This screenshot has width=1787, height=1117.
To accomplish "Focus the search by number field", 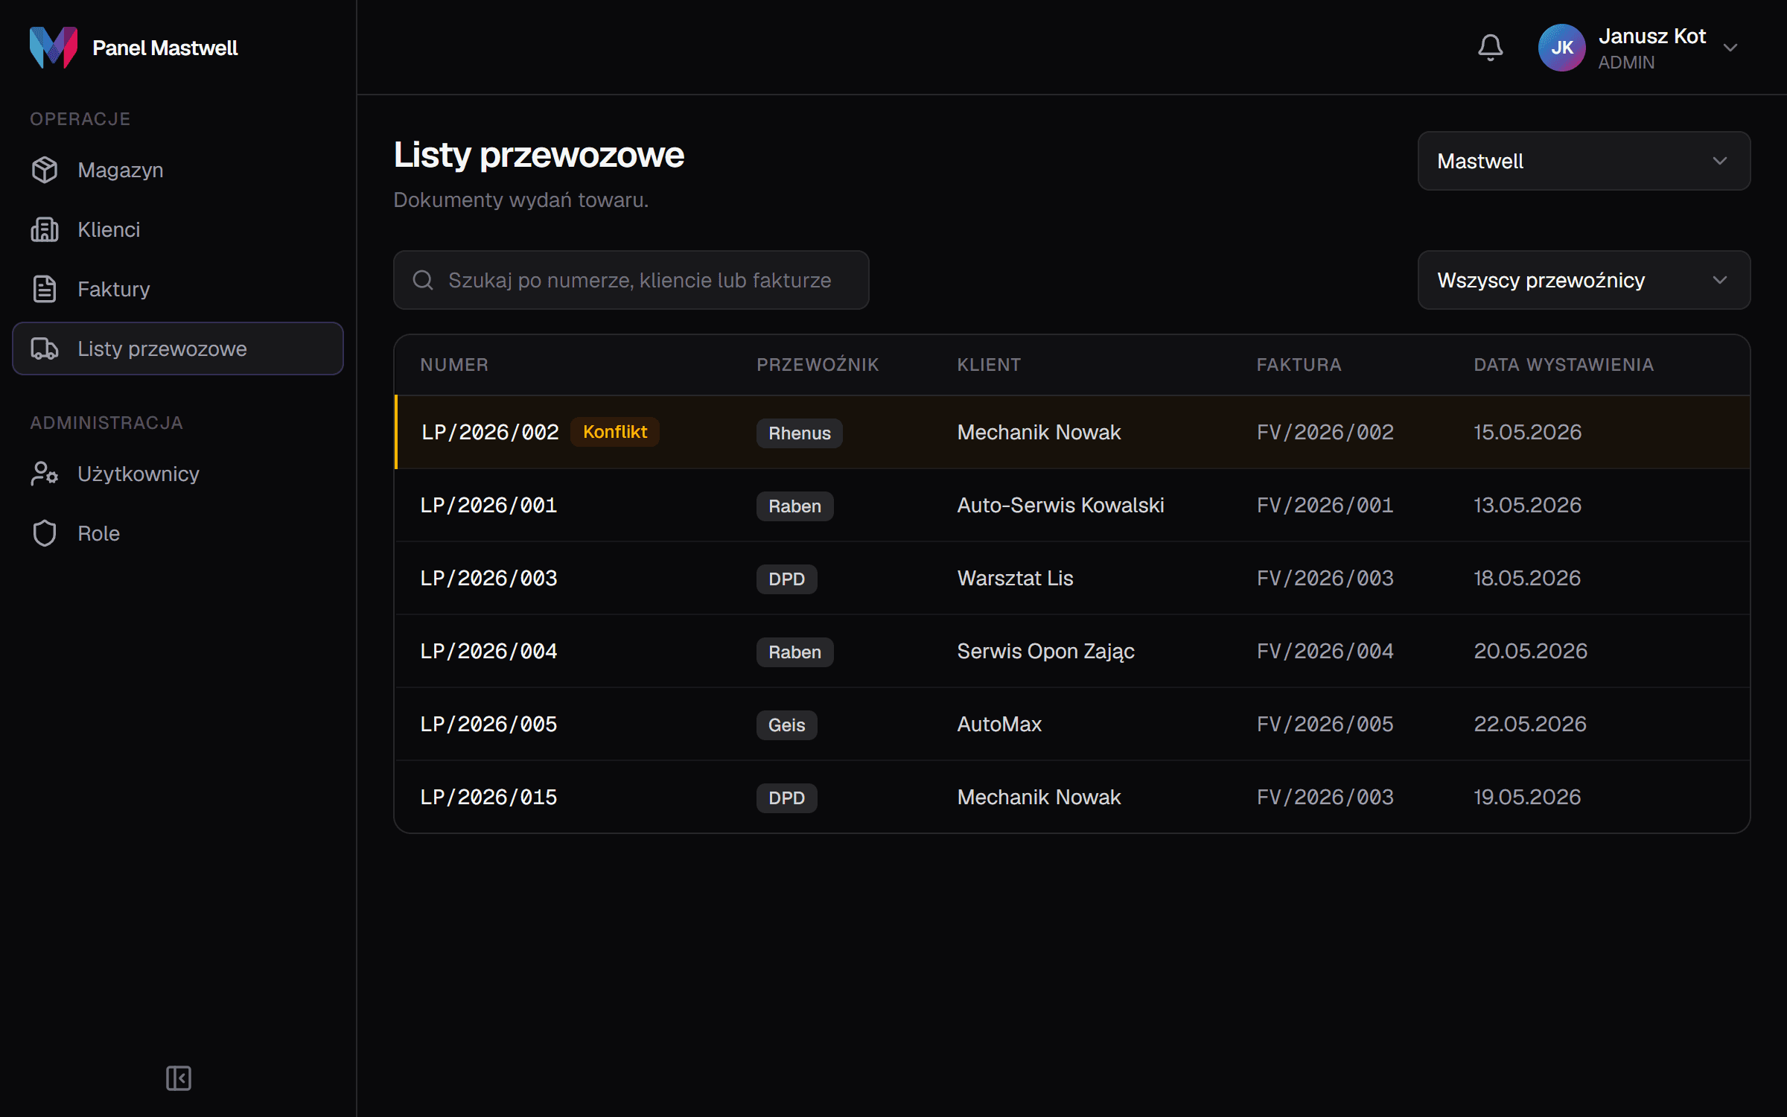I will [x=631, y=280].
